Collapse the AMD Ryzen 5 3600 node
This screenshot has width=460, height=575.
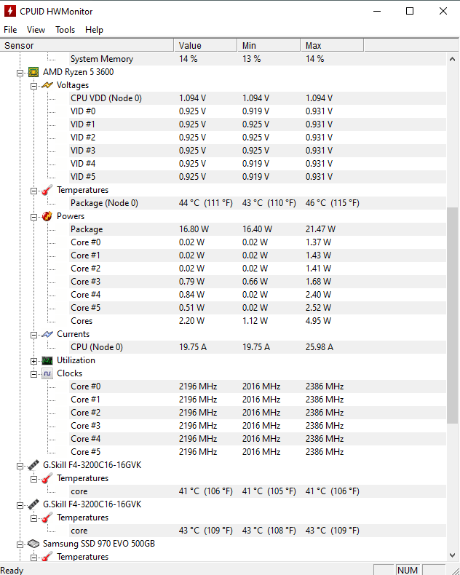[20, 73]
